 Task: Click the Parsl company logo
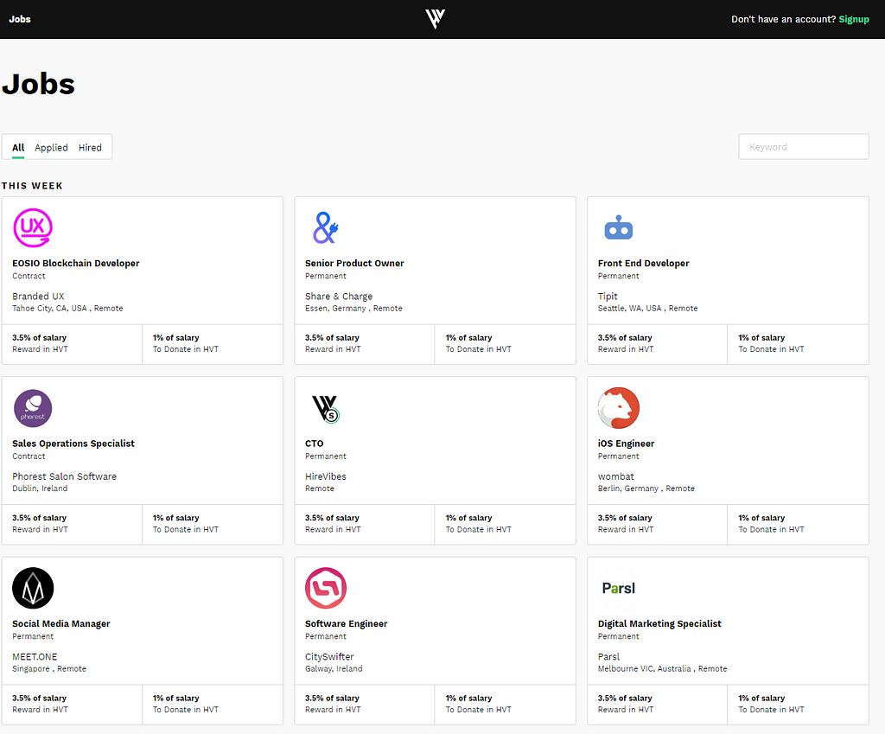tap(619, 589)
